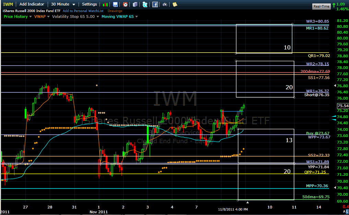Click the stacked database icon in toolbar
349x215 pixels.
[135, 4]
